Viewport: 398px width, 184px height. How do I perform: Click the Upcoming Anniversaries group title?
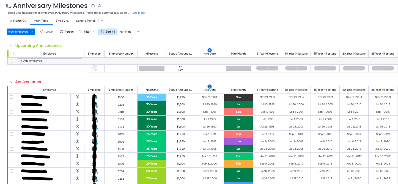[38, 46]
